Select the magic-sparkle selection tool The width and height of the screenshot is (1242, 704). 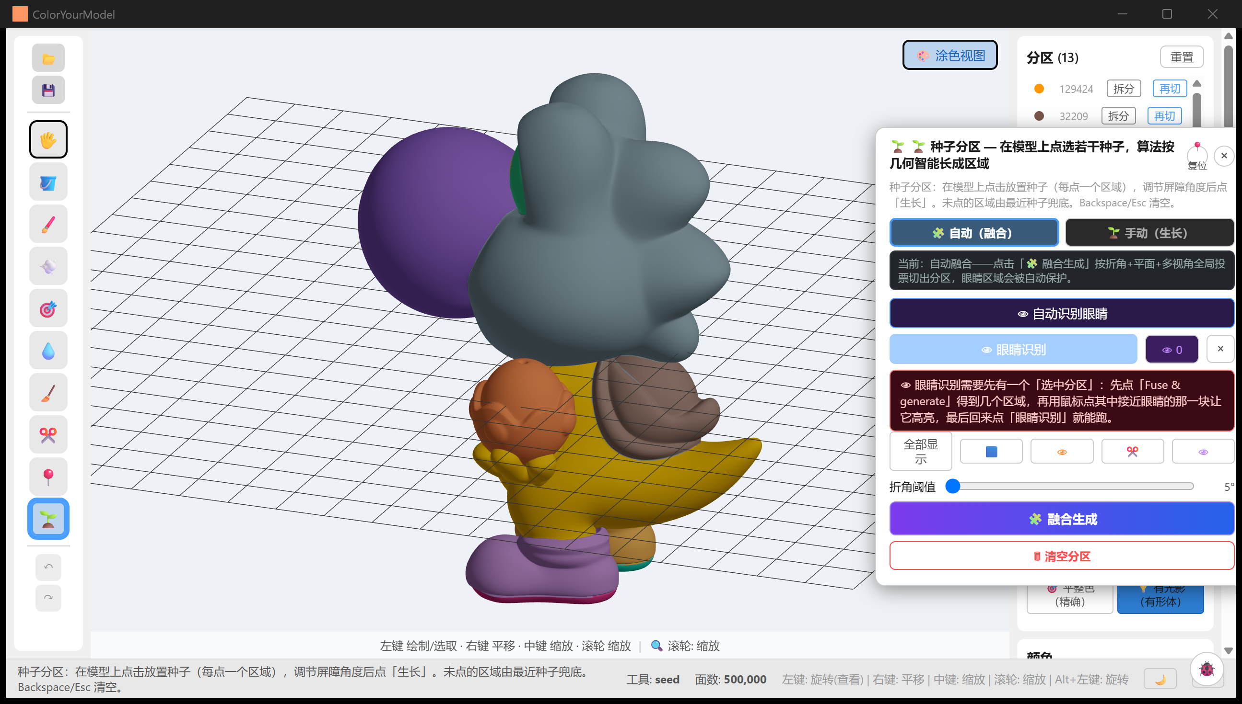coord(48,266)
